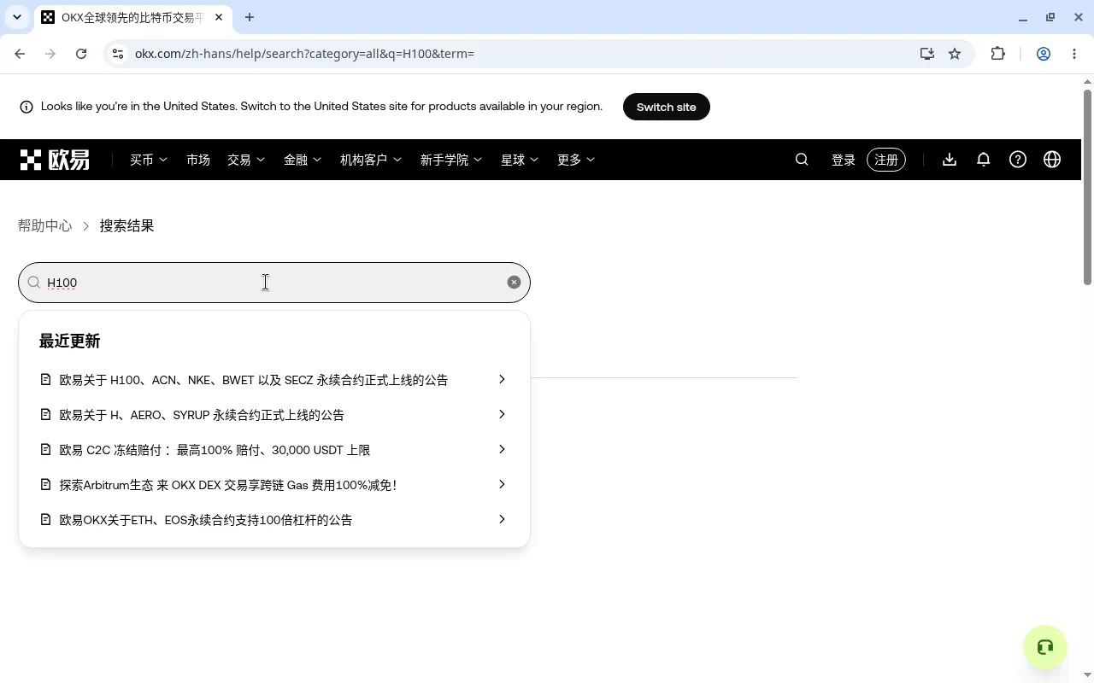Open site search magnifier in navigation bar
Screen dimensions: 1094x683
pyautogui.click(x=802, y=160)
